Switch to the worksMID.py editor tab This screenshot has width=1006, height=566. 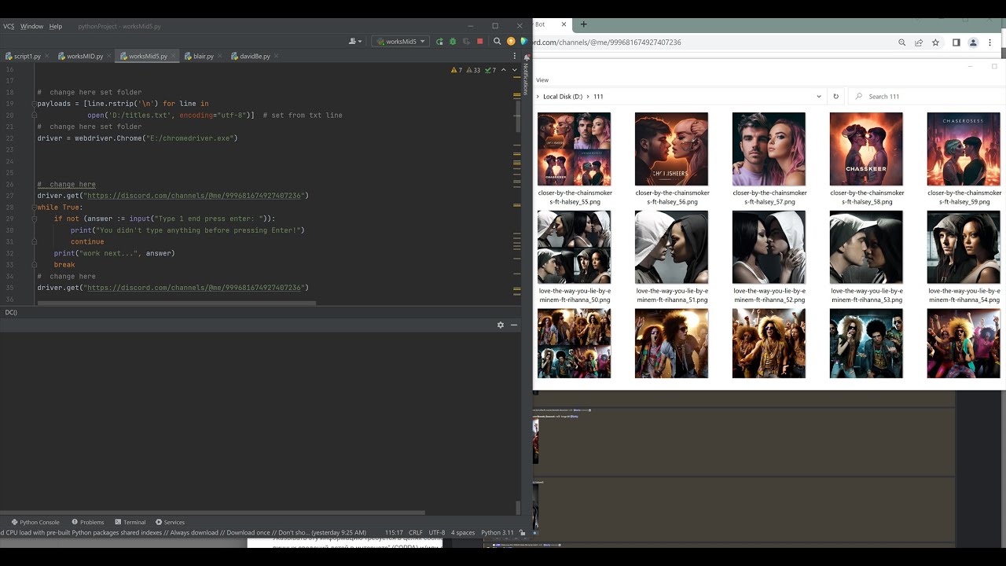[83, 57]
